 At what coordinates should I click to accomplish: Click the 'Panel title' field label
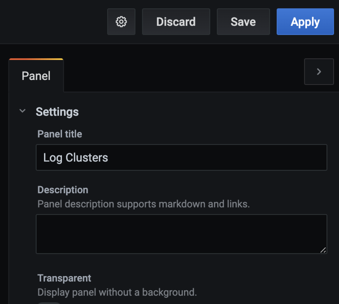click(60, 134)
